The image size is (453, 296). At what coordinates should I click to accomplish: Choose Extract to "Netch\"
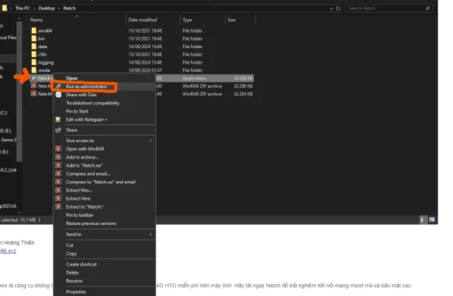(84, 206)
